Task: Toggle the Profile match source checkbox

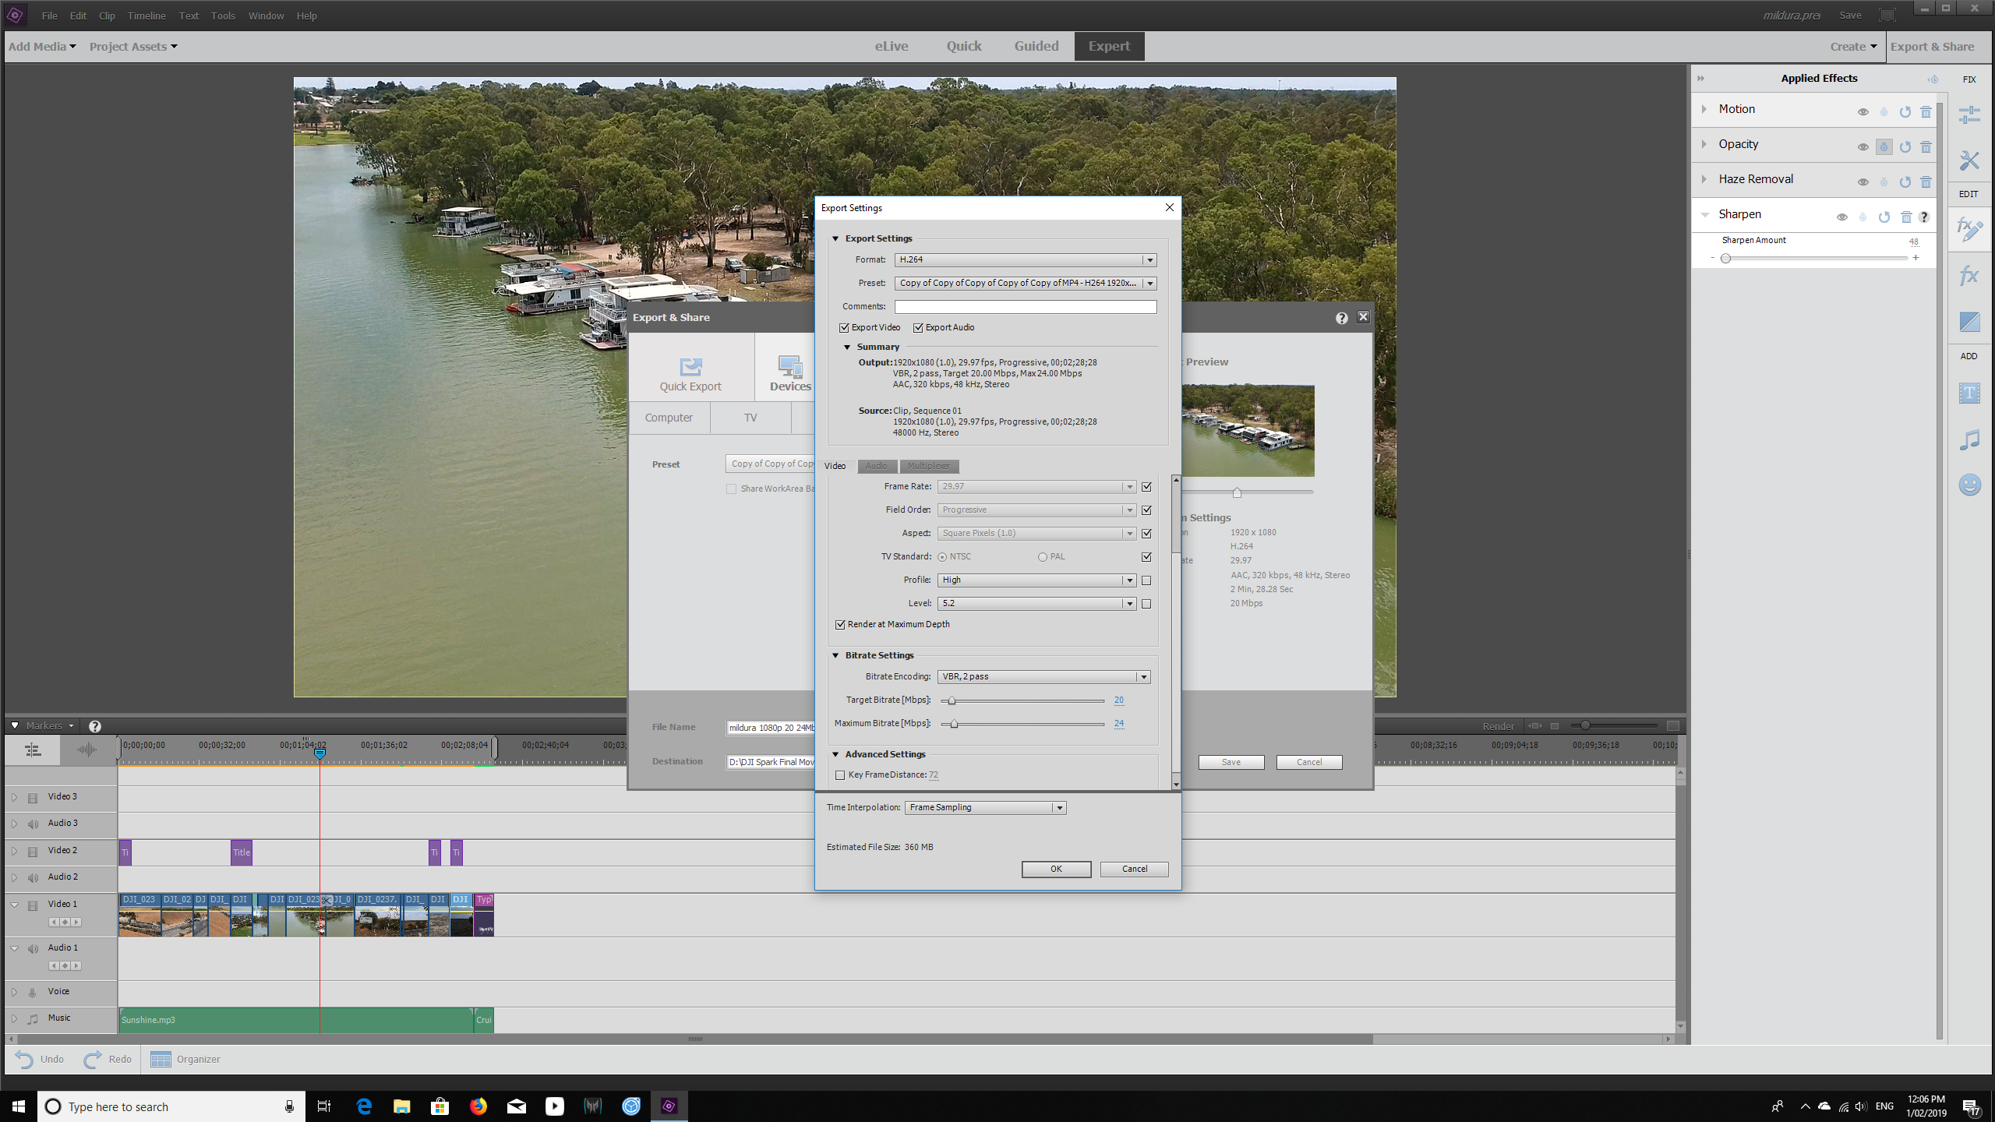Action: tap(1146, 580)
